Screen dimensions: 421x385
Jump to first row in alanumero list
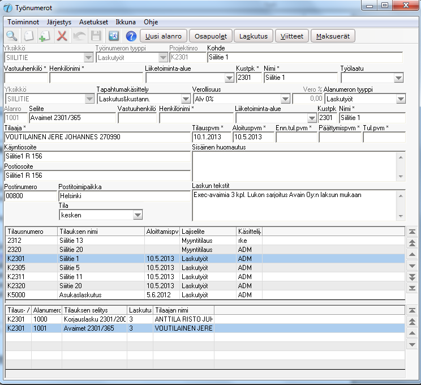(412, 310)
